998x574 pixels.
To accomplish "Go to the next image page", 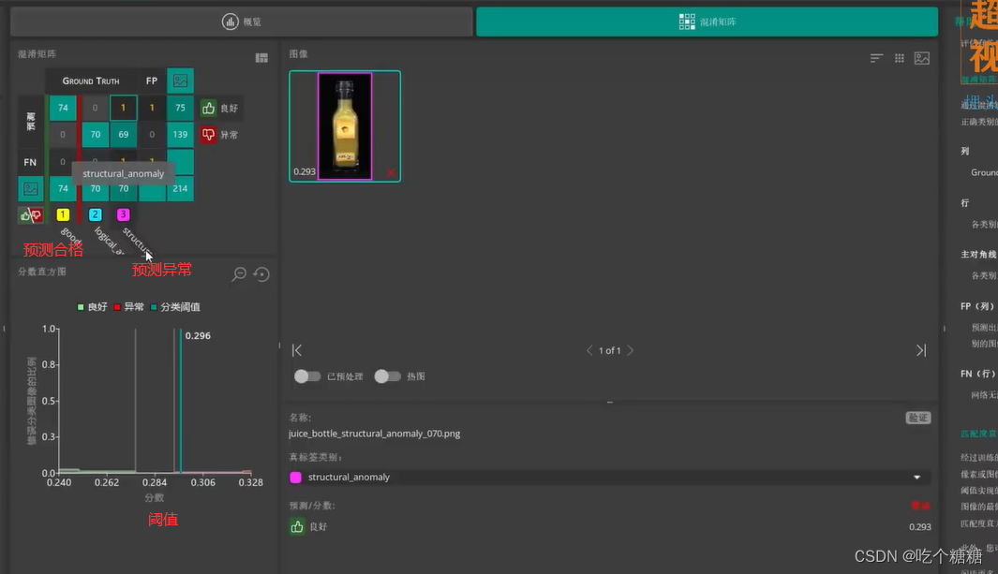I will click(630, 350).
